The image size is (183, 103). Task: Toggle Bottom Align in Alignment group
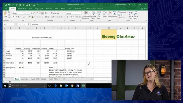(43, 13)
